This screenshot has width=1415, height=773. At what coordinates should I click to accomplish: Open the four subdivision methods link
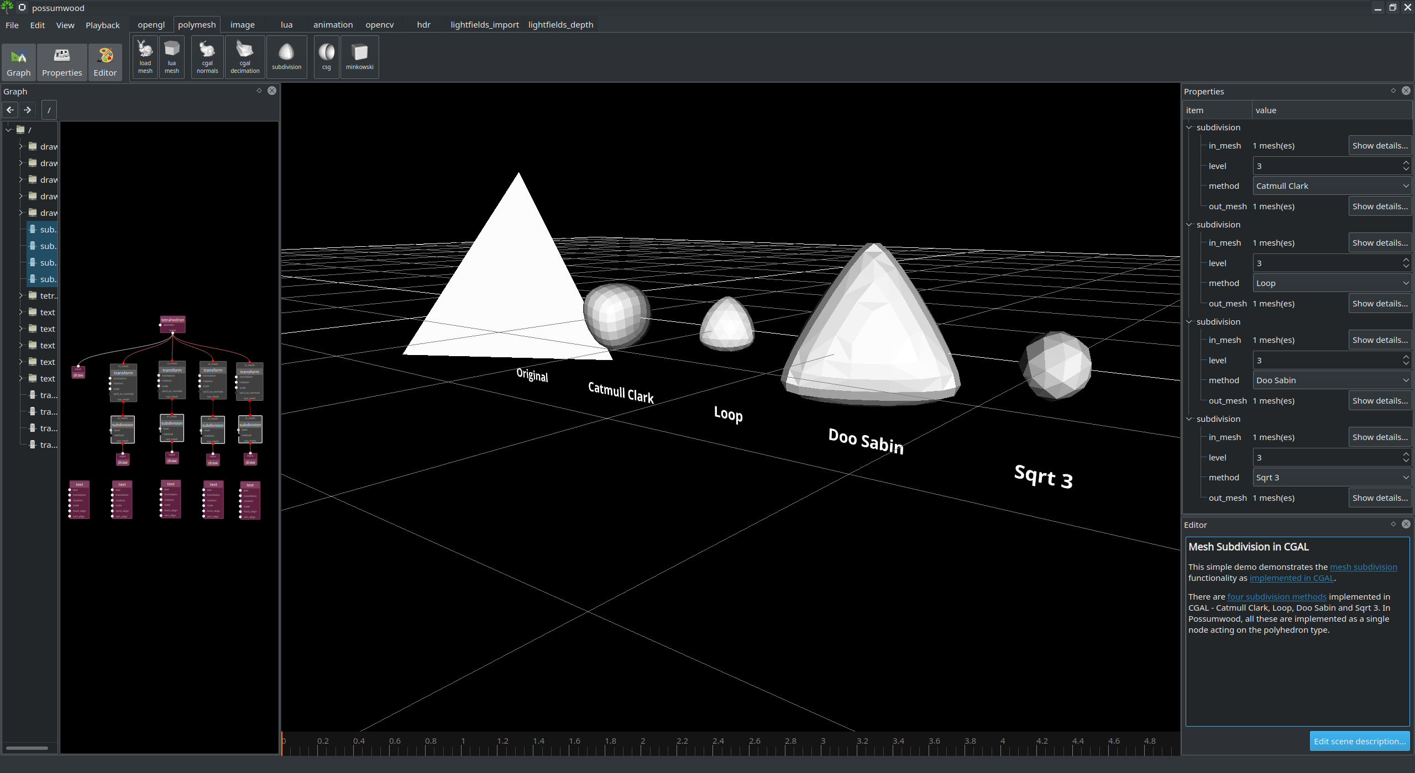tap(1276, 597)
